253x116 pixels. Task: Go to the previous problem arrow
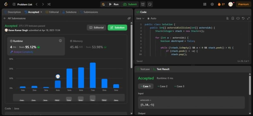37,4
